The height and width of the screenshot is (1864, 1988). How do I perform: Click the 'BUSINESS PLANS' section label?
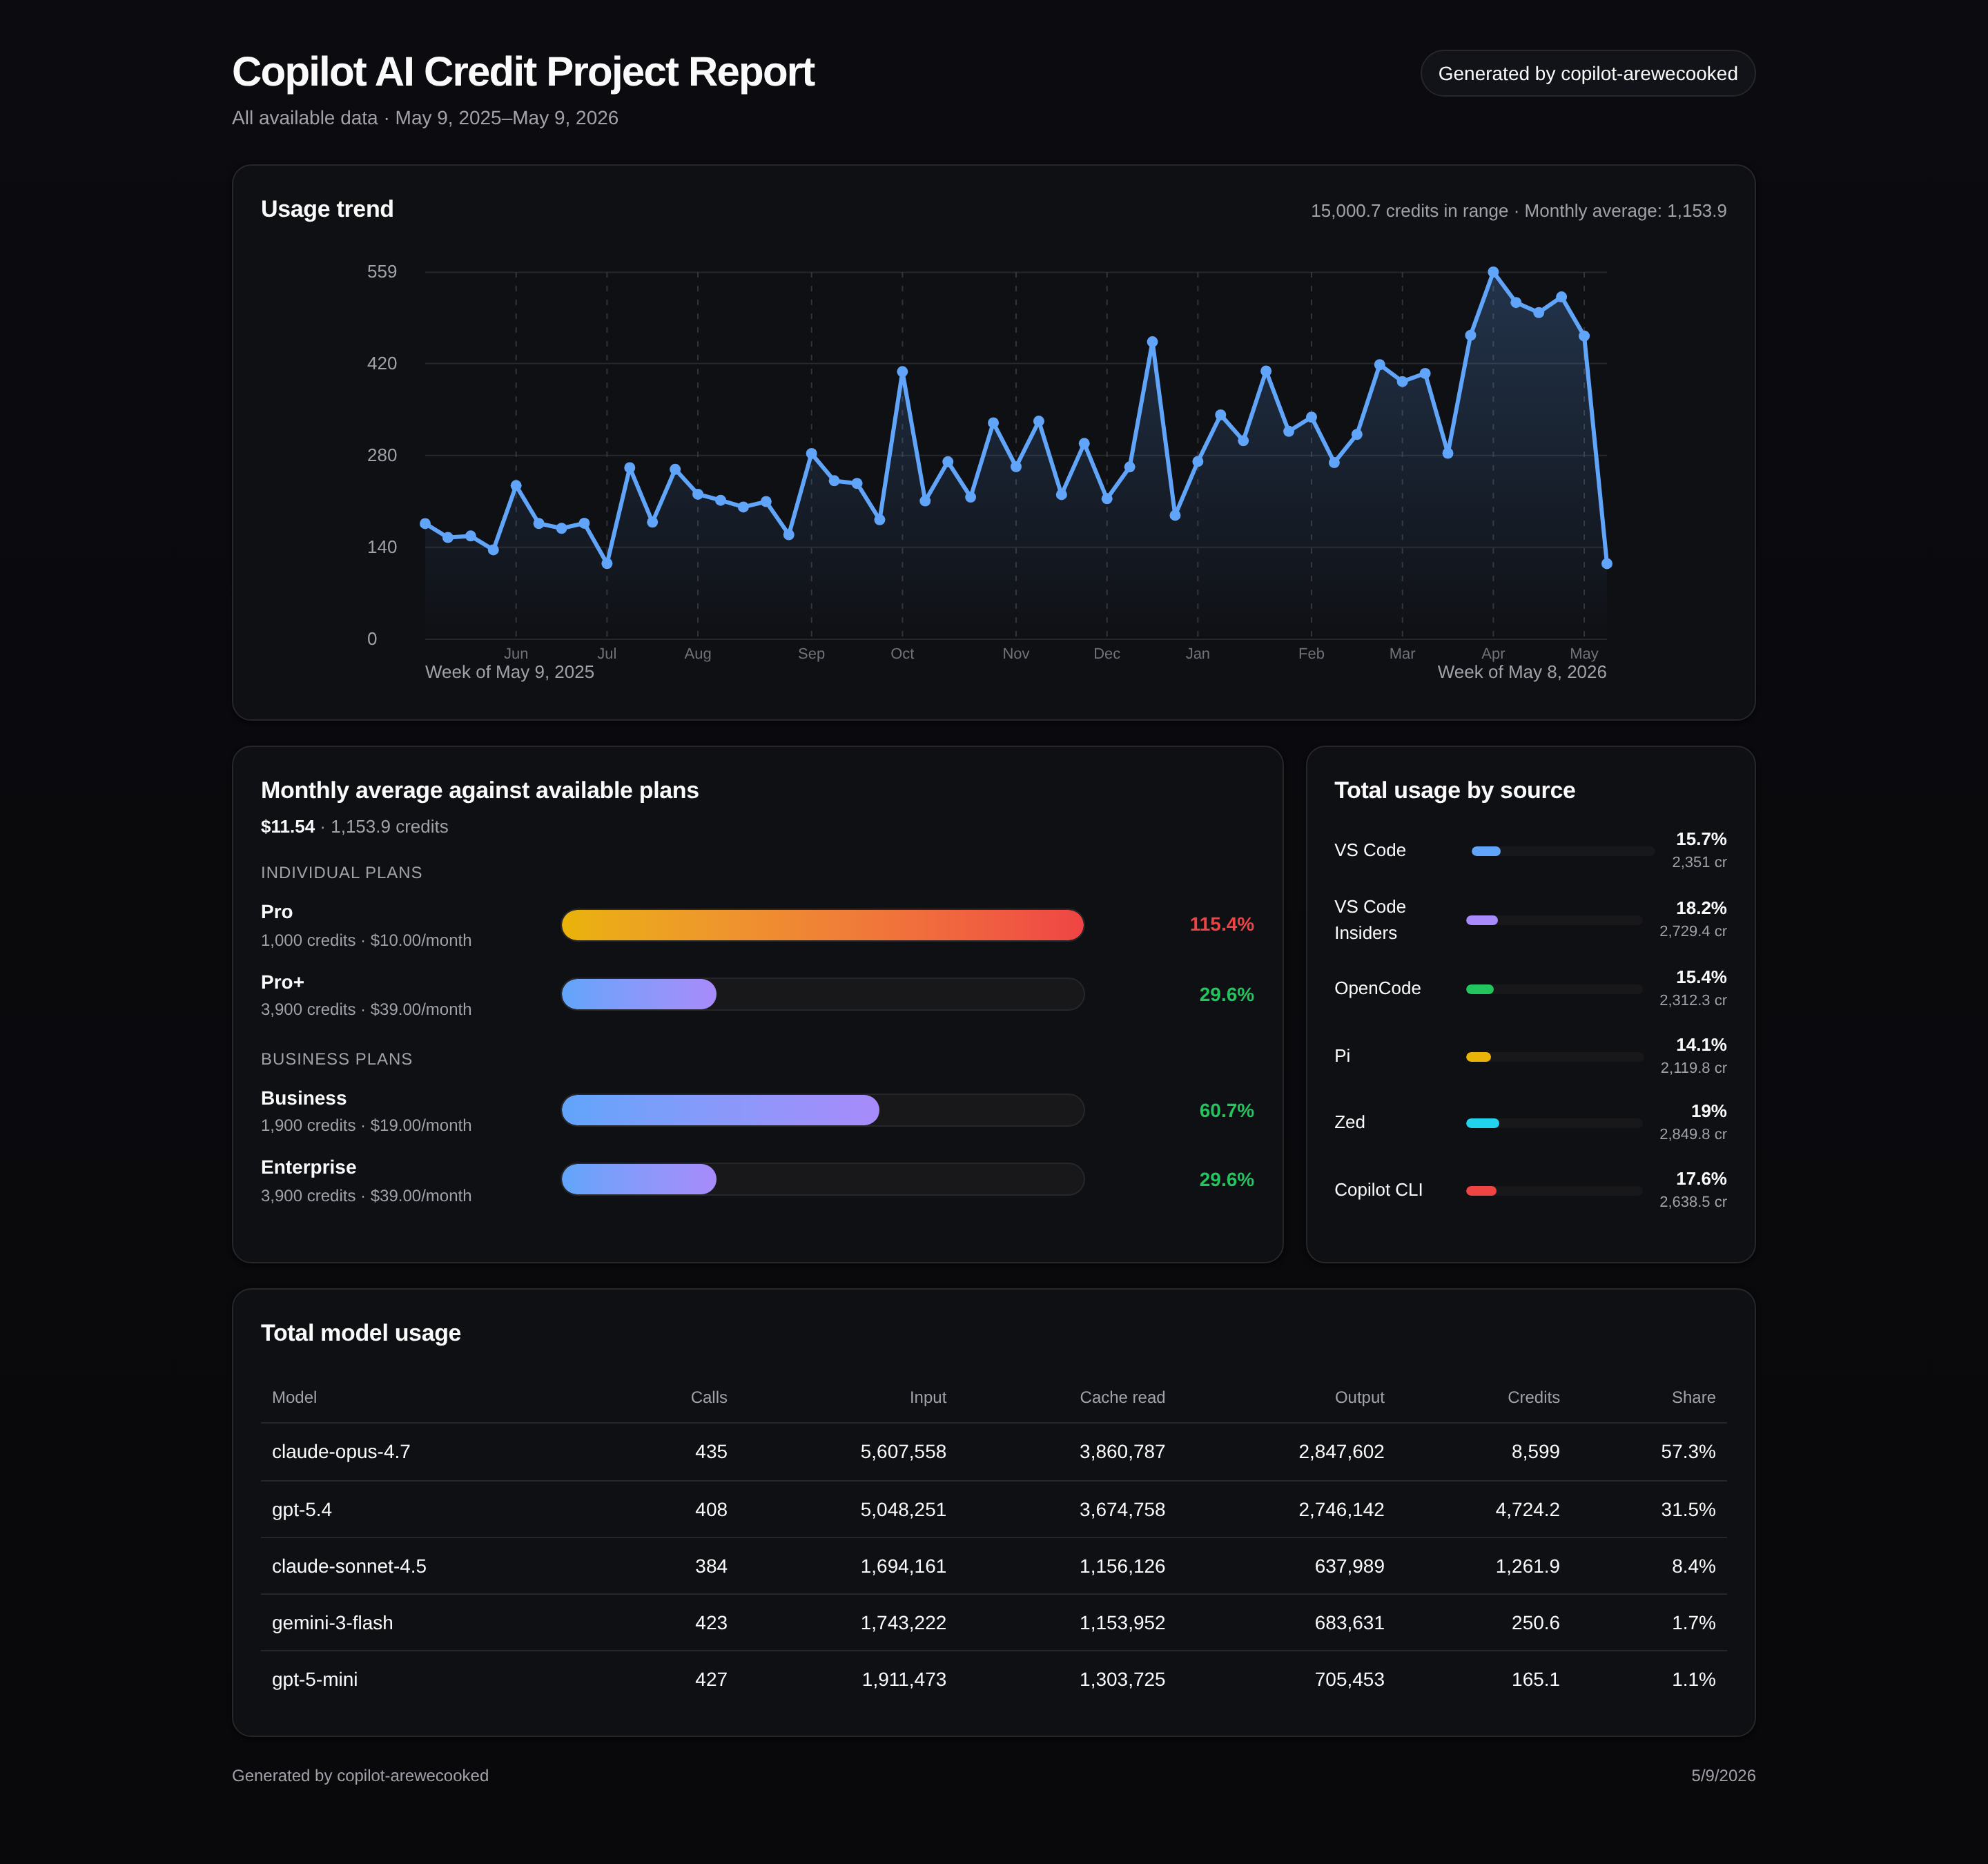337,1059
